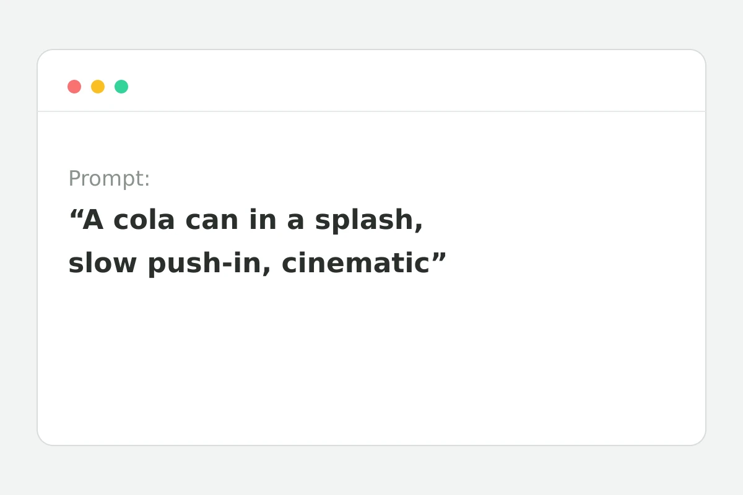Click the bold letter "A" starting the prompt

(x=93, y=220)
